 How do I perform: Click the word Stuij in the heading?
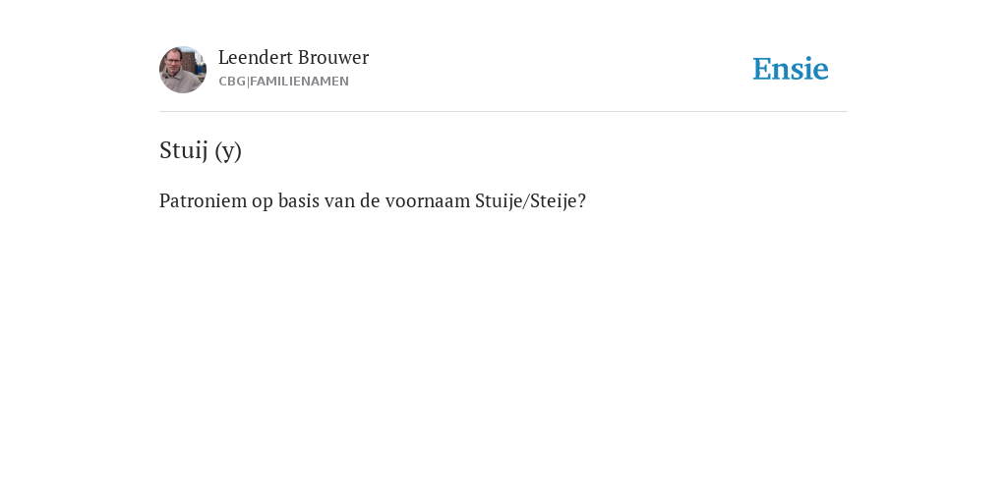[184, 150]
